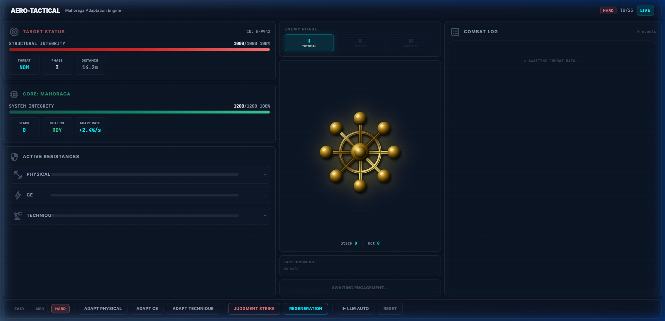Viewport: 665px width, 321px height.
Task: Open the Phase III Adaptive tab
Action: click(411, 43)
